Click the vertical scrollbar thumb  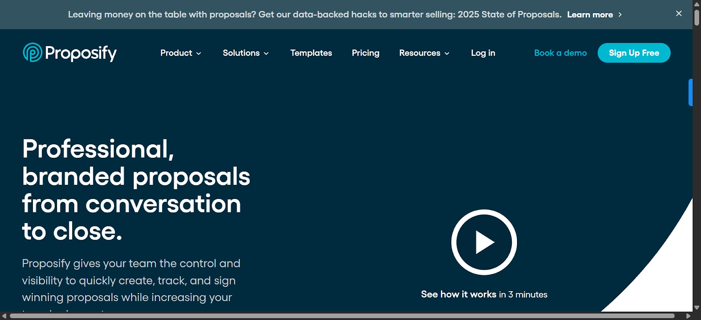point(697,17)
